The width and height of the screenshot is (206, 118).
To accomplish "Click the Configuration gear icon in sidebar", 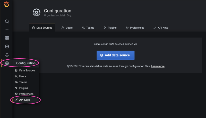I will (7, 63).
